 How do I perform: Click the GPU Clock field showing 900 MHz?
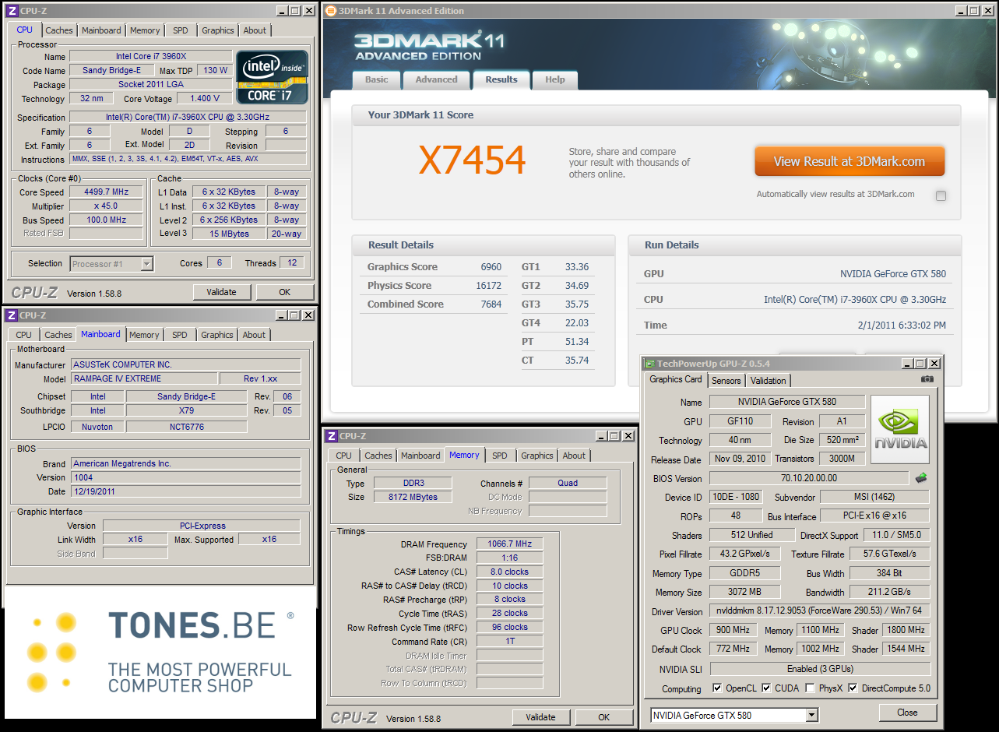click(x=734, y=630)
